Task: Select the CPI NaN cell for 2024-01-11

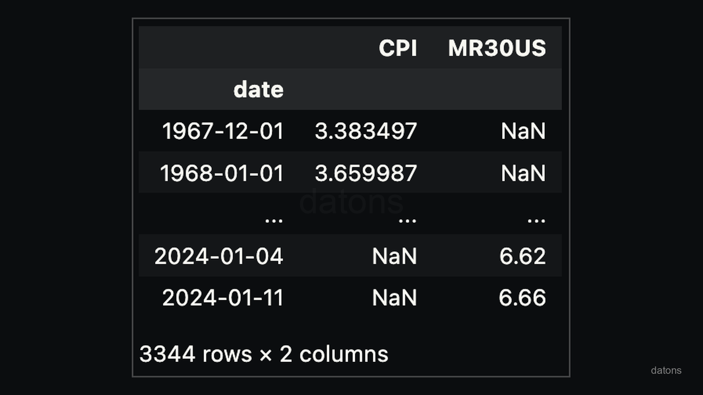Action: (394, 298)
